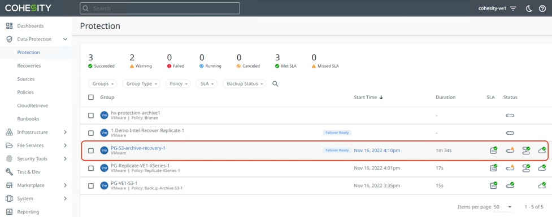Click replication status icon for PG-Replicate-VE1-XSeries-1
The image size is (552, 217).
tap(527, 168)
